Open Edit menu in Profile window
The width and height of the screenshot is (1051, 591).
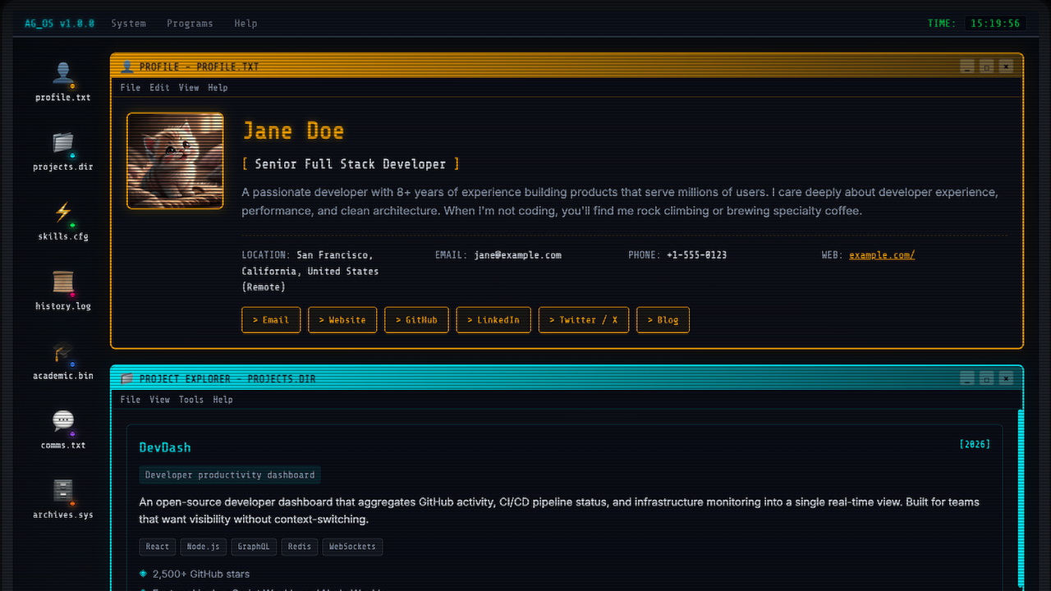pyautogui.click(x=159, y=88)
